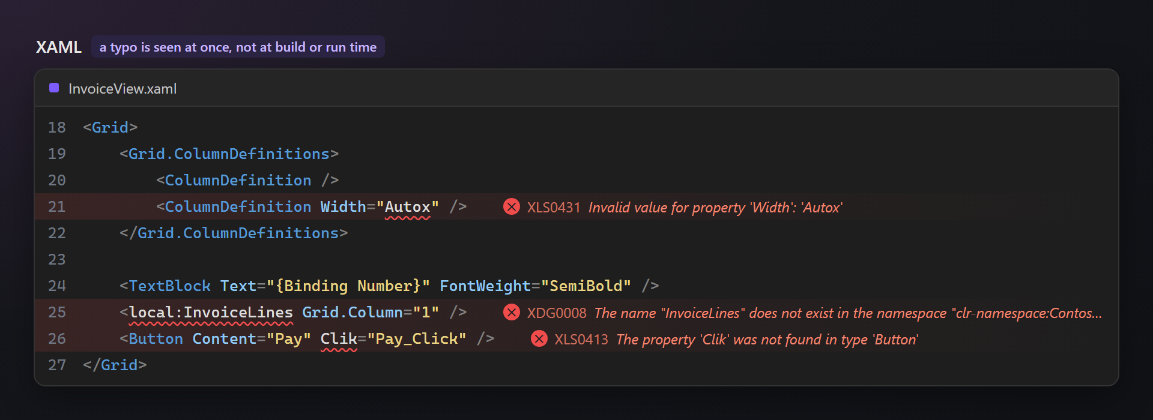Click the 'a typo is seen at once' caption badge

(x=238, y=47)
